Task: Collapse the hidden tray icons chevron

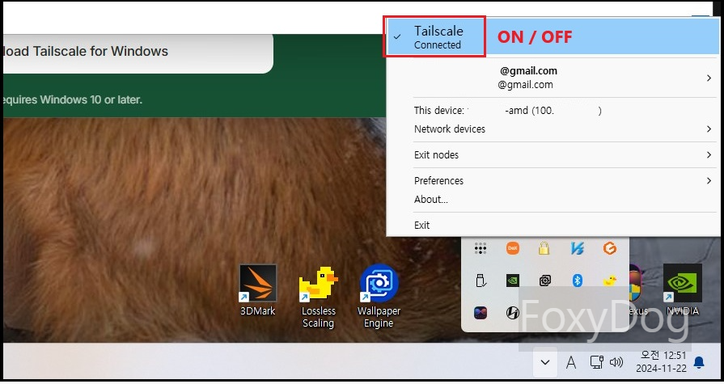Action: [x=545, y=362]
